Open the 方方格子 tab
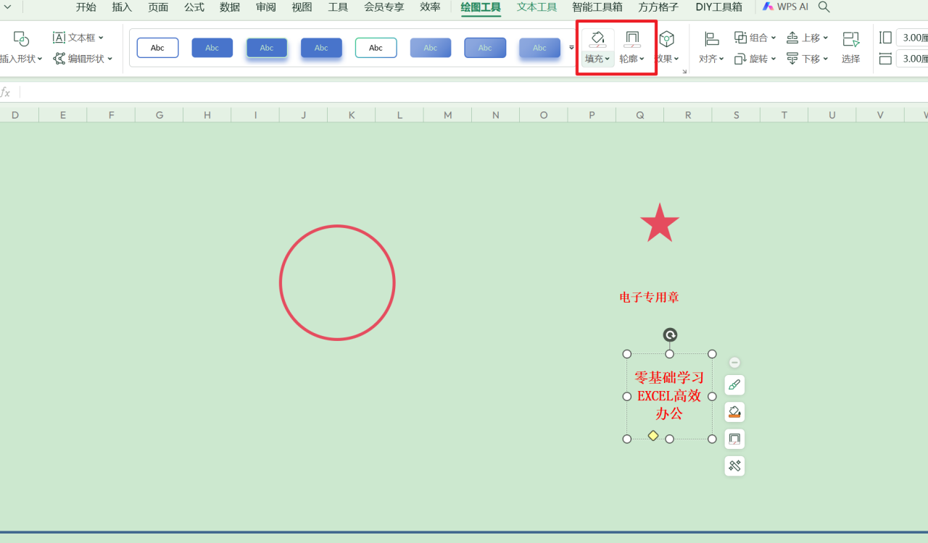928x543 pixels. (x=658, y=7)
